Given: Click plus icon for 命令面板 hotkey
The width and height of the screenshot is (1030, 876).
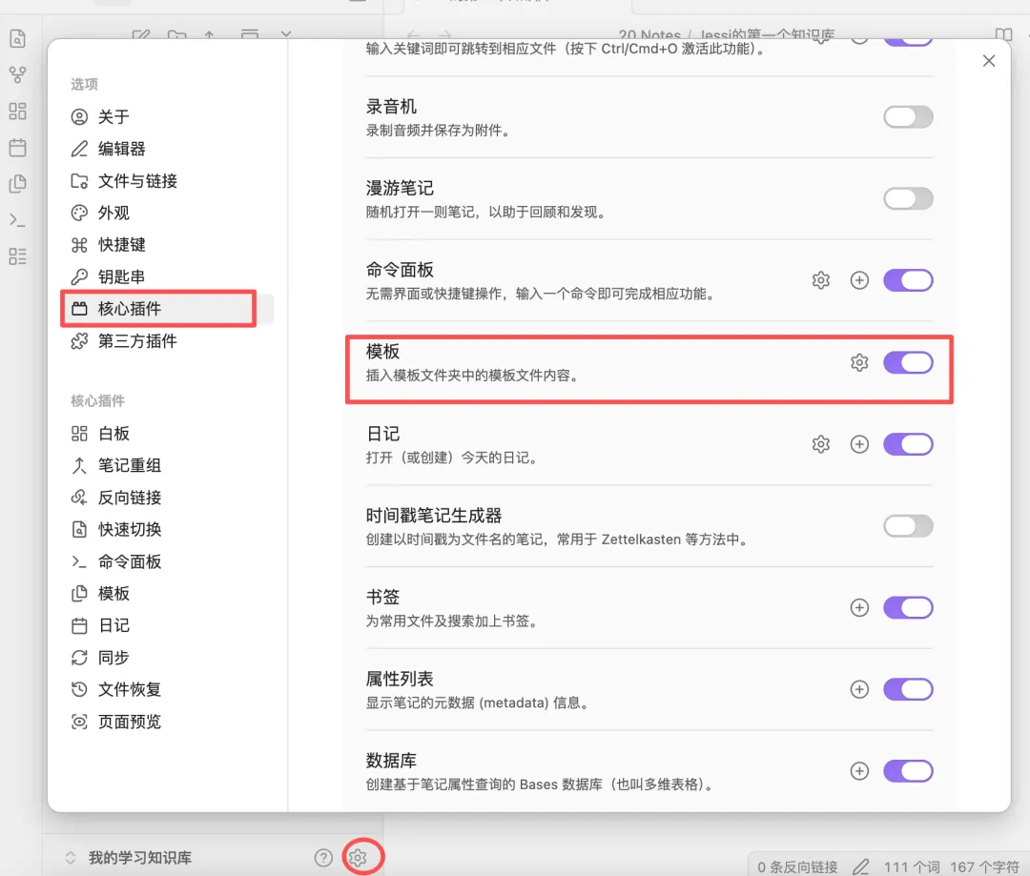Looking at the screenshot, I should click(x=859, y=280).
